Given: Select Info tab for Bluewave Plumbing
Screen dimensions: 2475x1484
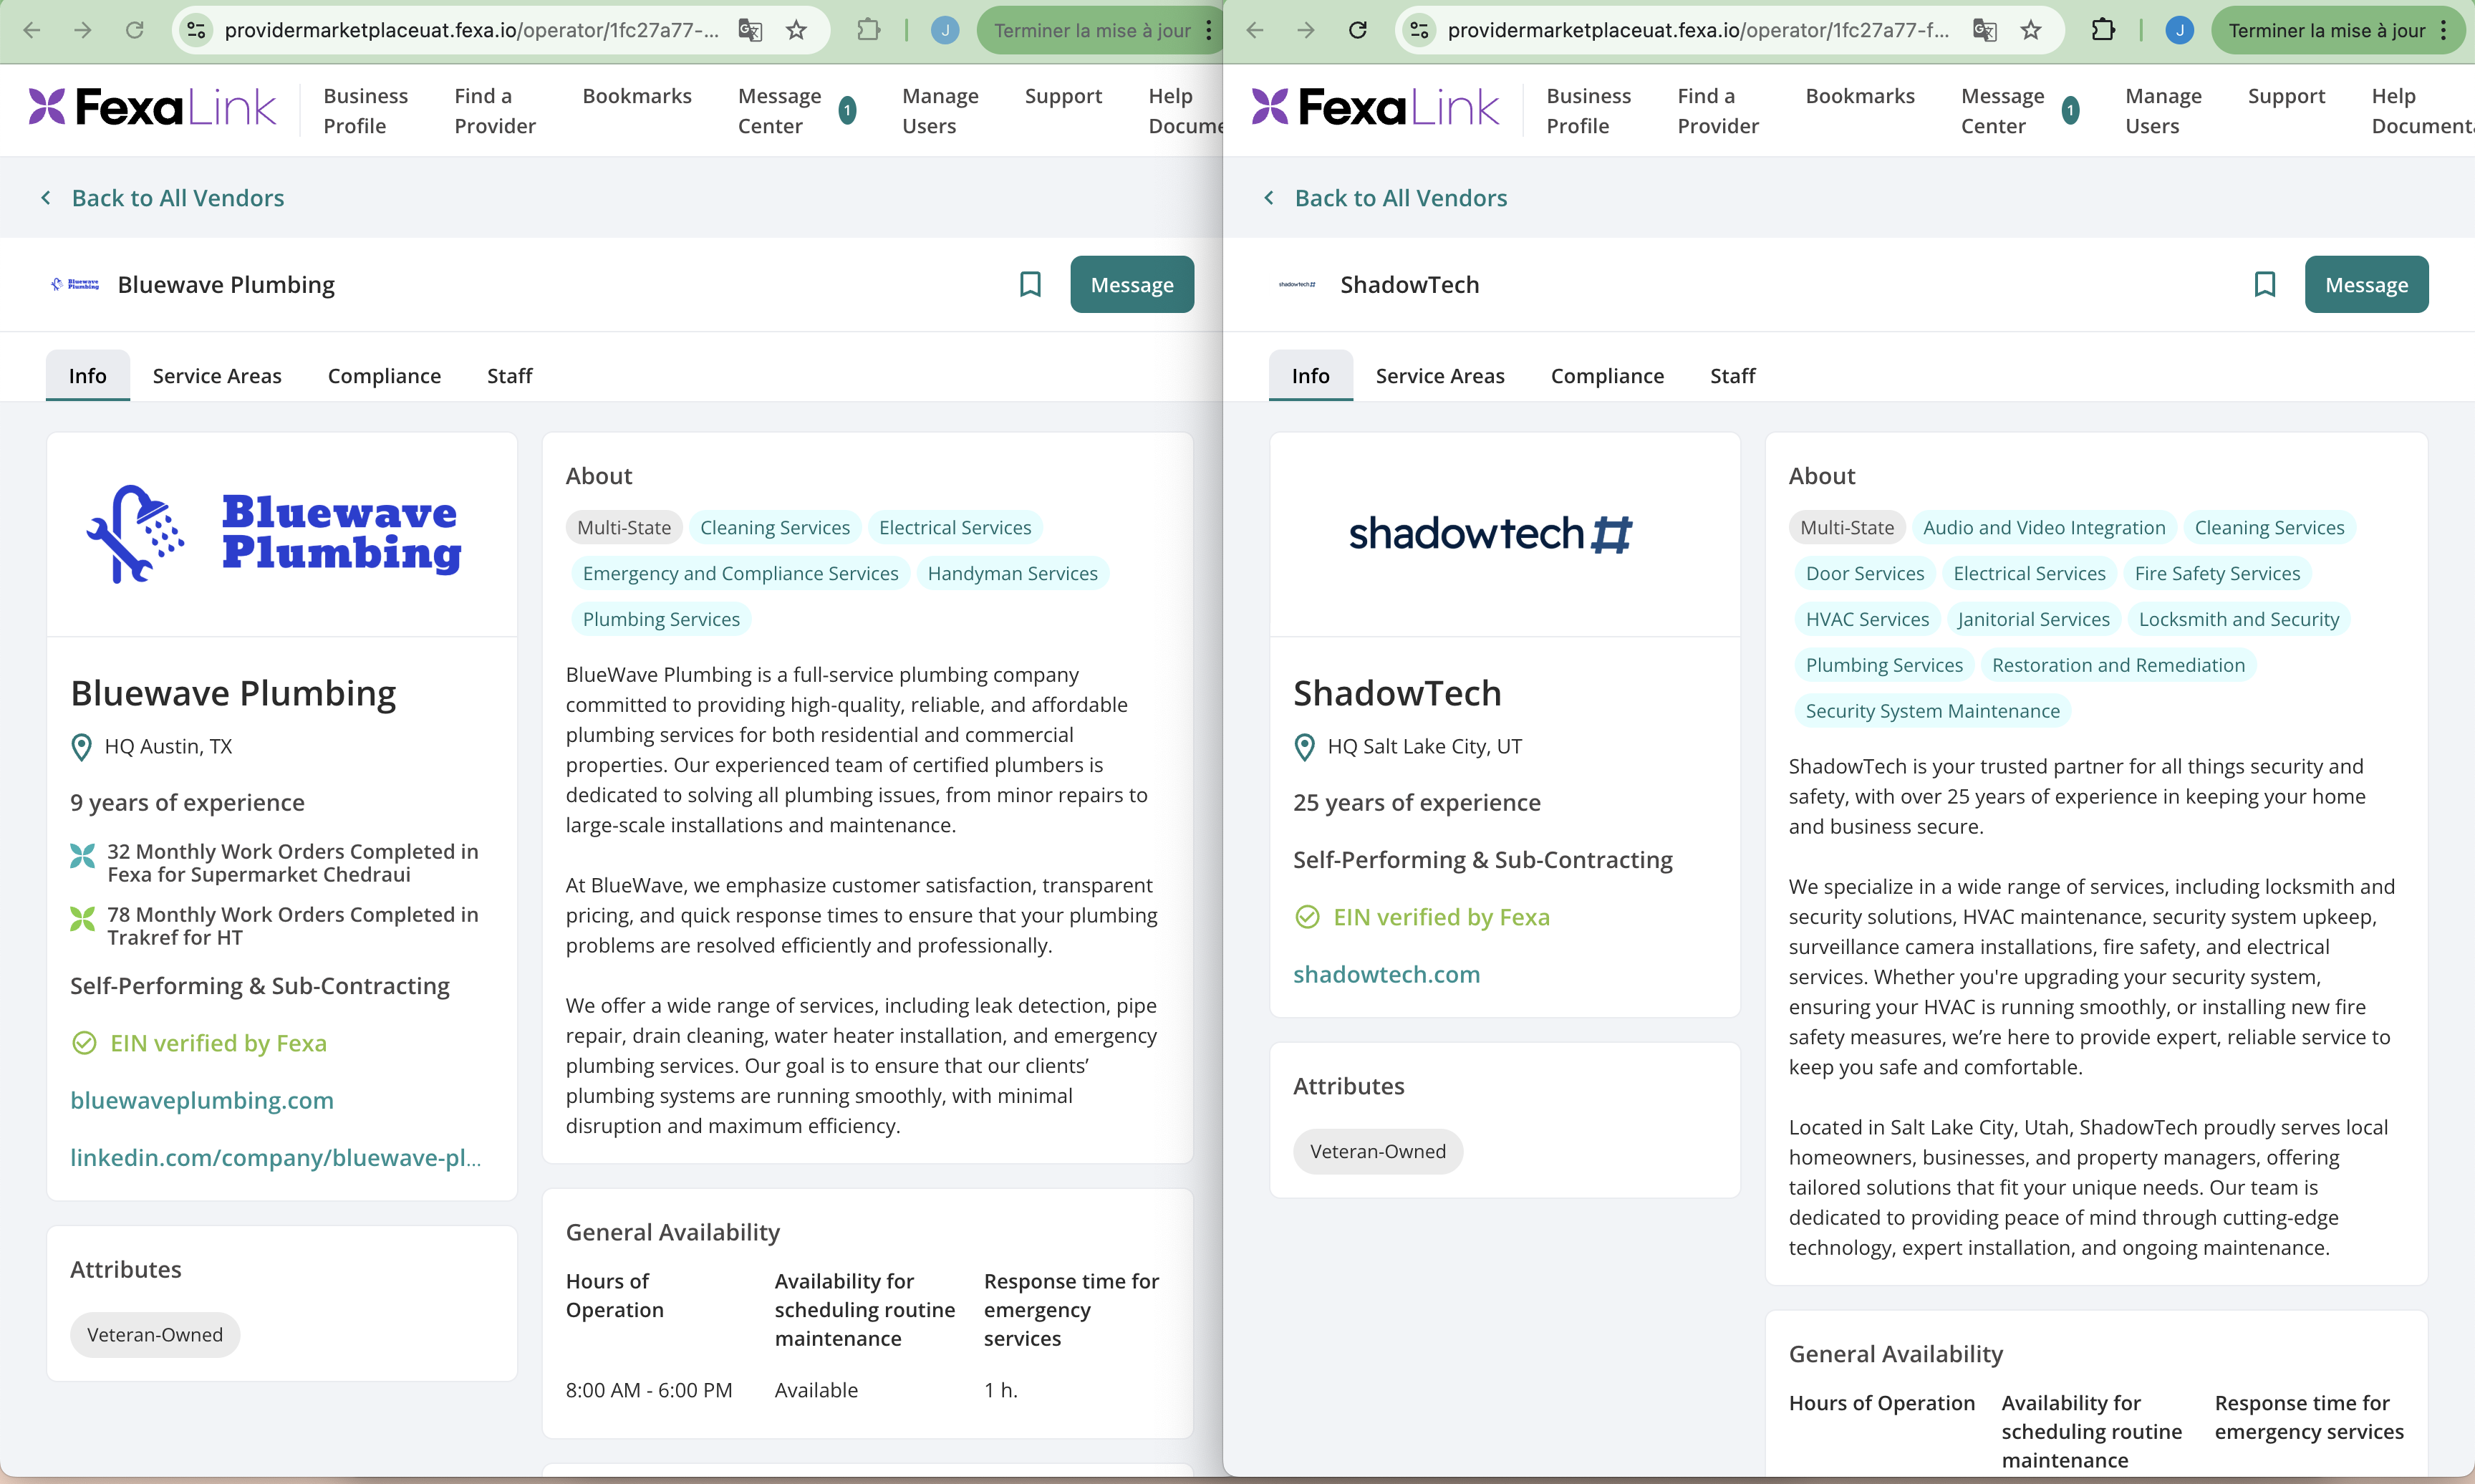Looking at the screenshot, I should point(88,376).
